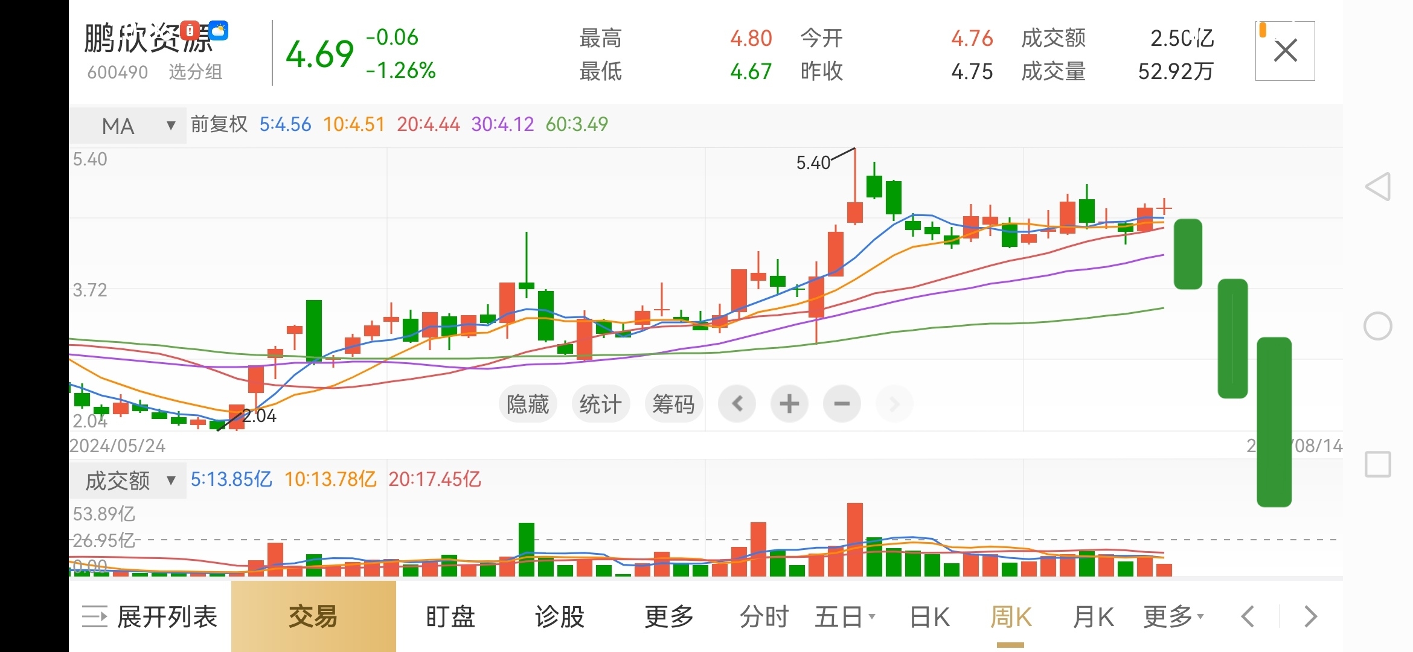Image resolution: width=1413 pixels, height=652 pixels.
Task: Tap the MA30 value 30:4.12
Action: (502, 124)
